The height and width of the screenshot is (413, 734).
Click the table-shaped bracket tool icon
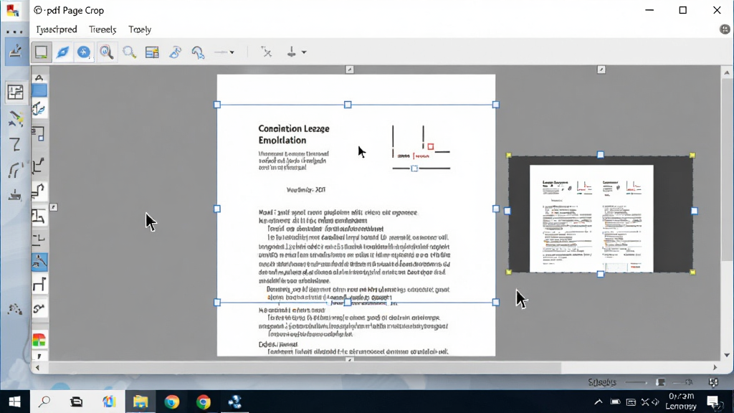[39, 284]
